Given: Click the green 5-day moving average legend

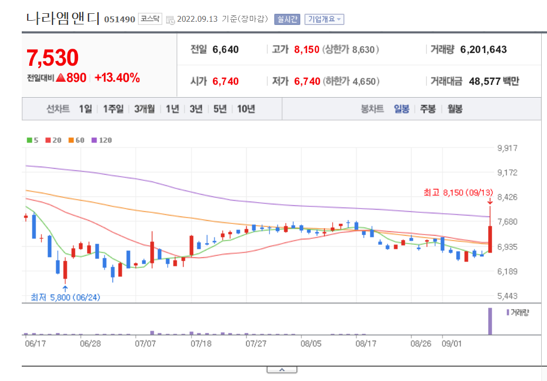Looking at the screenshot, I should 32,140.
